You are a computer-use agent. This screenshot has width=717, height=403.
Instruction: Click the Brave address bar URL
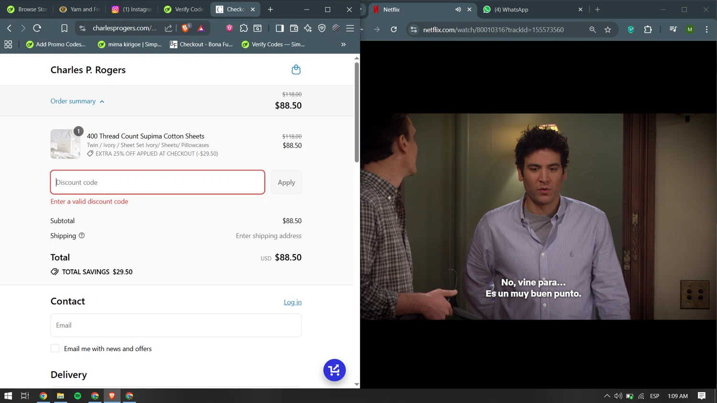(x=124, y=28)
